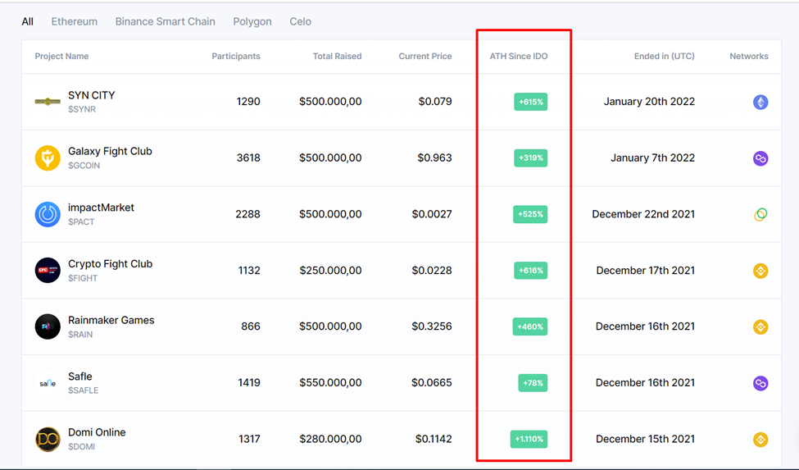Click the December 15th 2021 end date
Screen dimensions: 799x470
[645, 439]
